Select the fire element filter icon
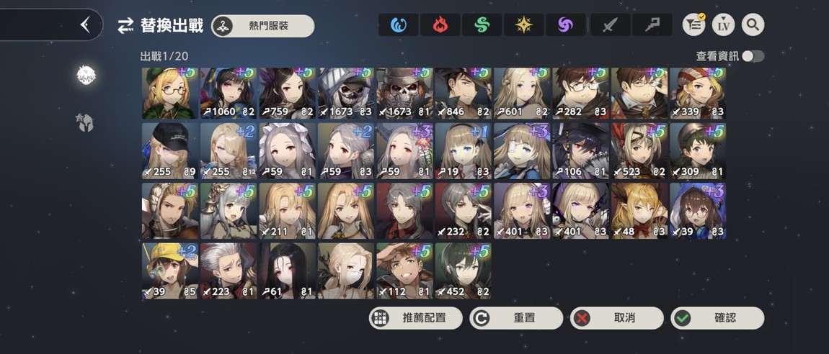Image resolution: width=829 pixels, height=354 pixels. pyautogui.click(x=440, y=24)
